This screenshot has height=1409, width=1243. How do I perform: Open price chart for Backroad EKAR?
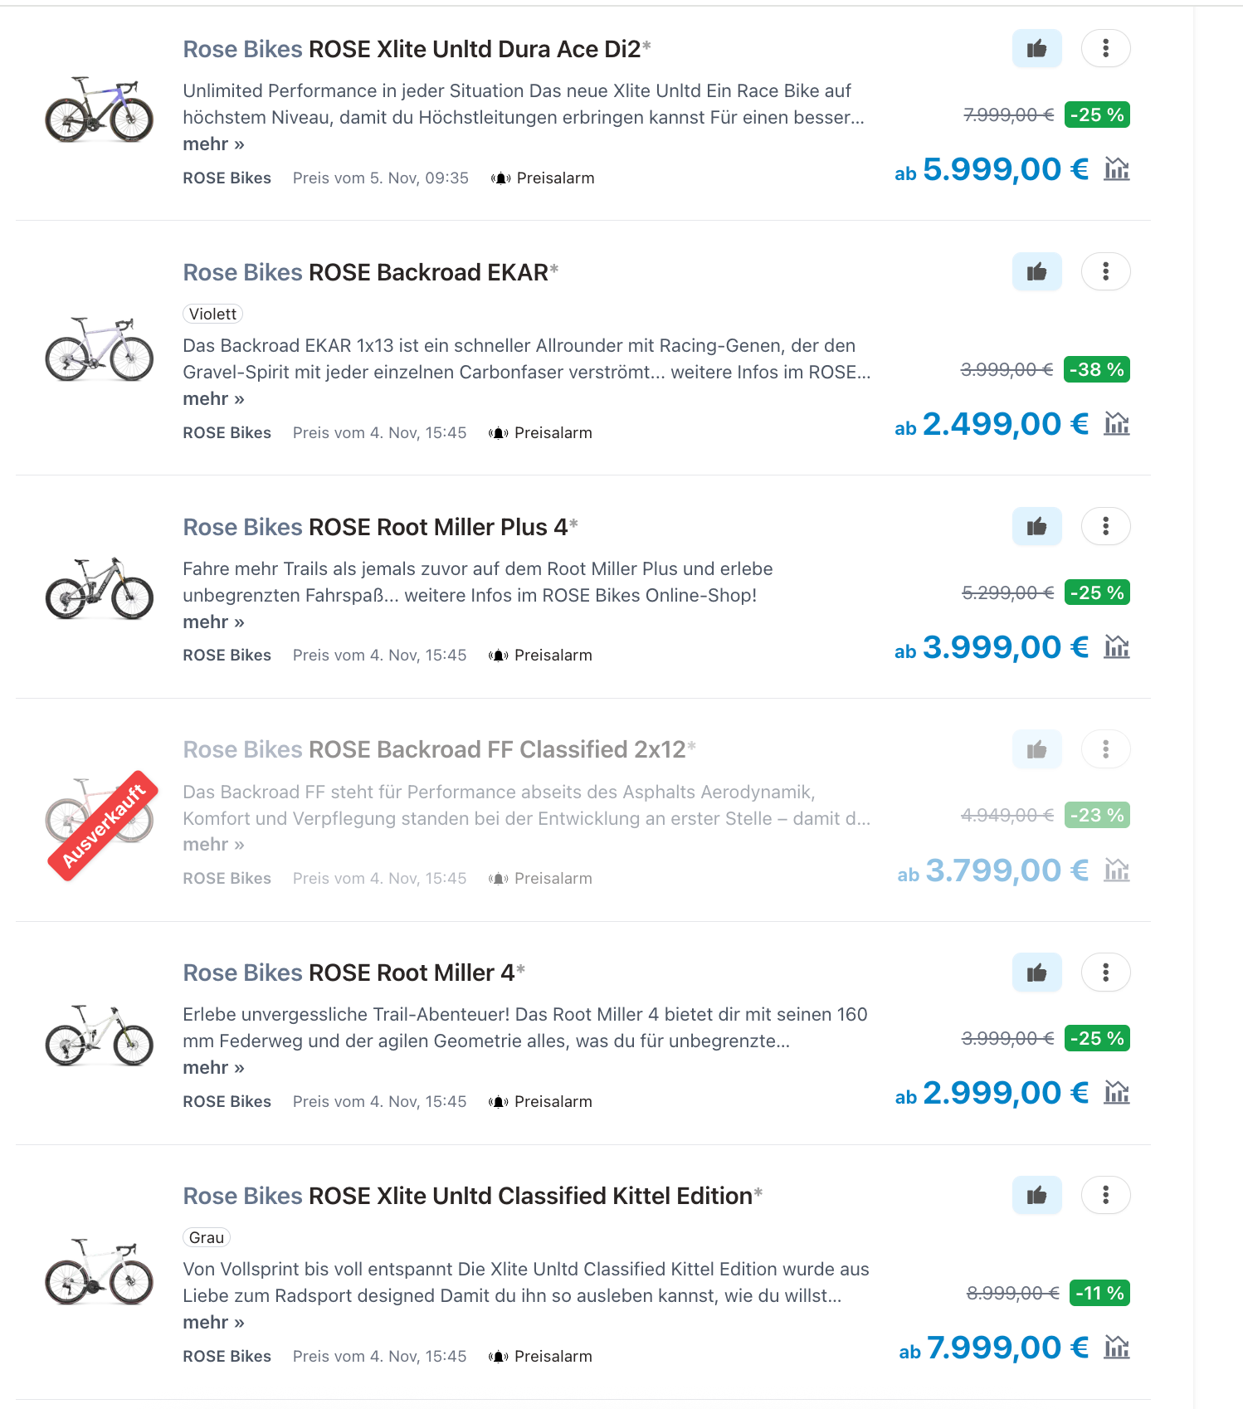(x=1117, y=424)
